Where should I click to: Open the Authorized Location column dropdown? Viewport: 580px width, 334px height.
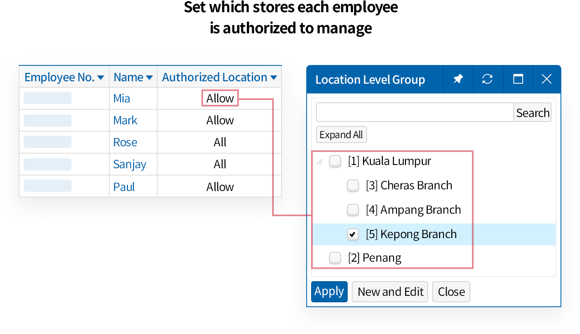[273, 78]
